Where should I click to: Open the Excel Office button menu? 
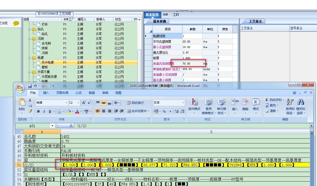pyautogui.click(x=20, y=88)
